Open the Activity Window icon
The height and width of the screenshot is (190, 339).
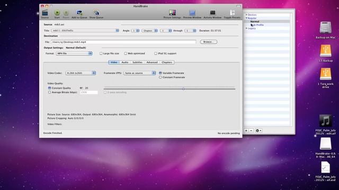(x=212, y=13)
